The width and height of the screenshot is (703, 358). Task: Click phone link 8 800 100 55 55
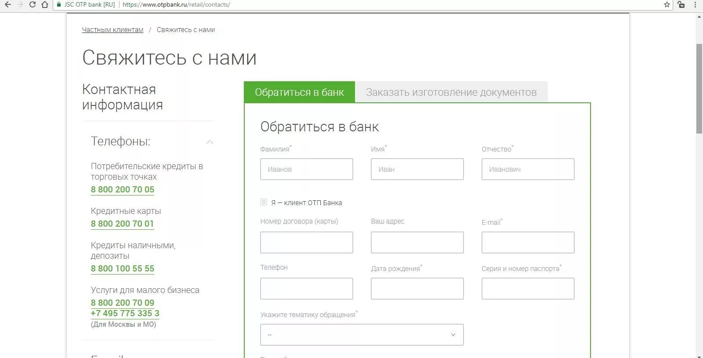coord(123,268)
